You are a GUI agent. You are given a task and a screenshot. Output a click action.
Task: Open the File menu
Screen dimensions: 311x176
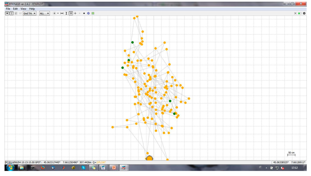tap(8, 9)
